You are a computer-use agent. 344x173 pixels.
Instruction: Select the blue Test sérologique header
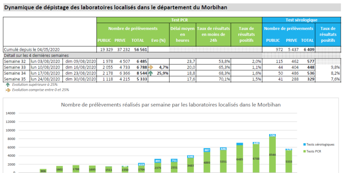click(x=301, y=20)
